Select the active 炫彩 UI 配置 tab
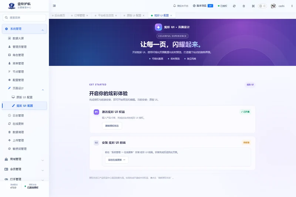The width and height of the screenshot is (296, 197). pos(161,16)
